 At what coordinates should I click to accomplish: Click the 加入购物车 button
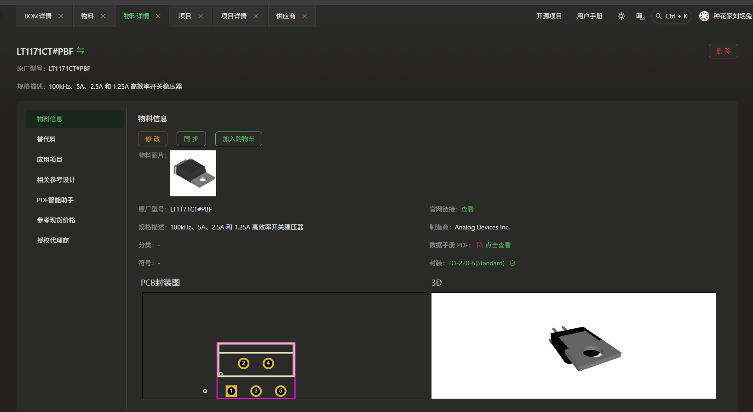click(x=238, y=139)
